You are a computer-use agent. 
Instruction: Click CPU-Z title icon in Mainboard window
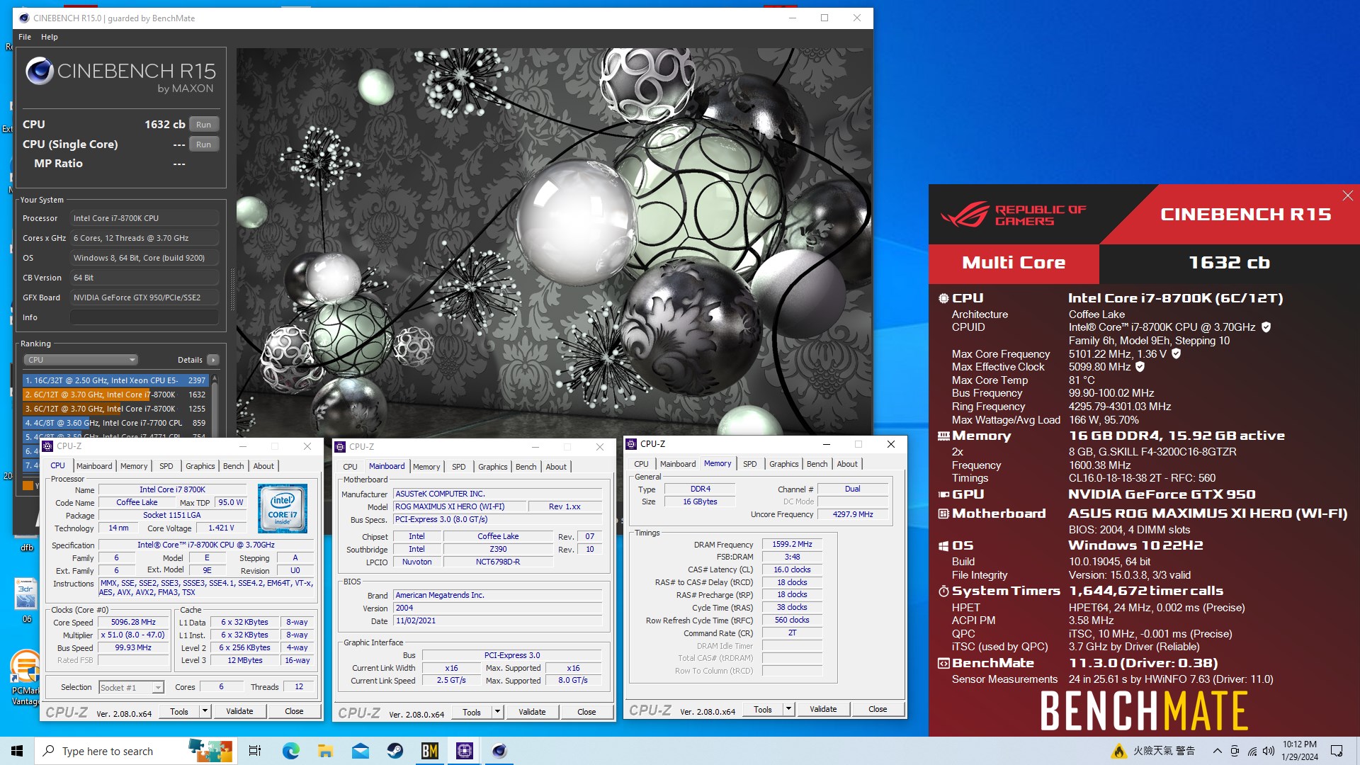[x=340, y=447]
